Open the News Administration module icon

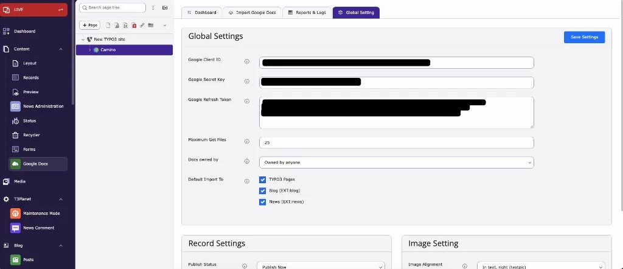tap(15, 106)
